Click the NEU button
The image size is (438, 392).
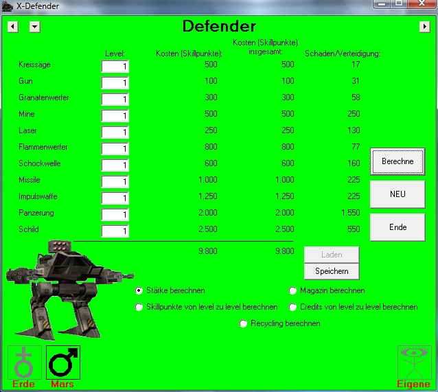coord(397,194)
